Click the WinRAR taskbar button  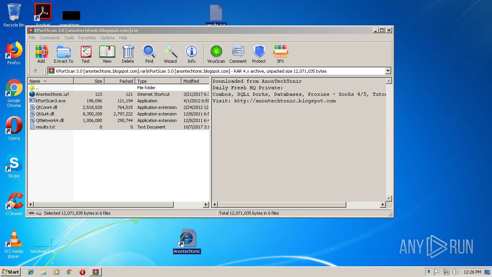pyautogui.click(x=95, y=272)
